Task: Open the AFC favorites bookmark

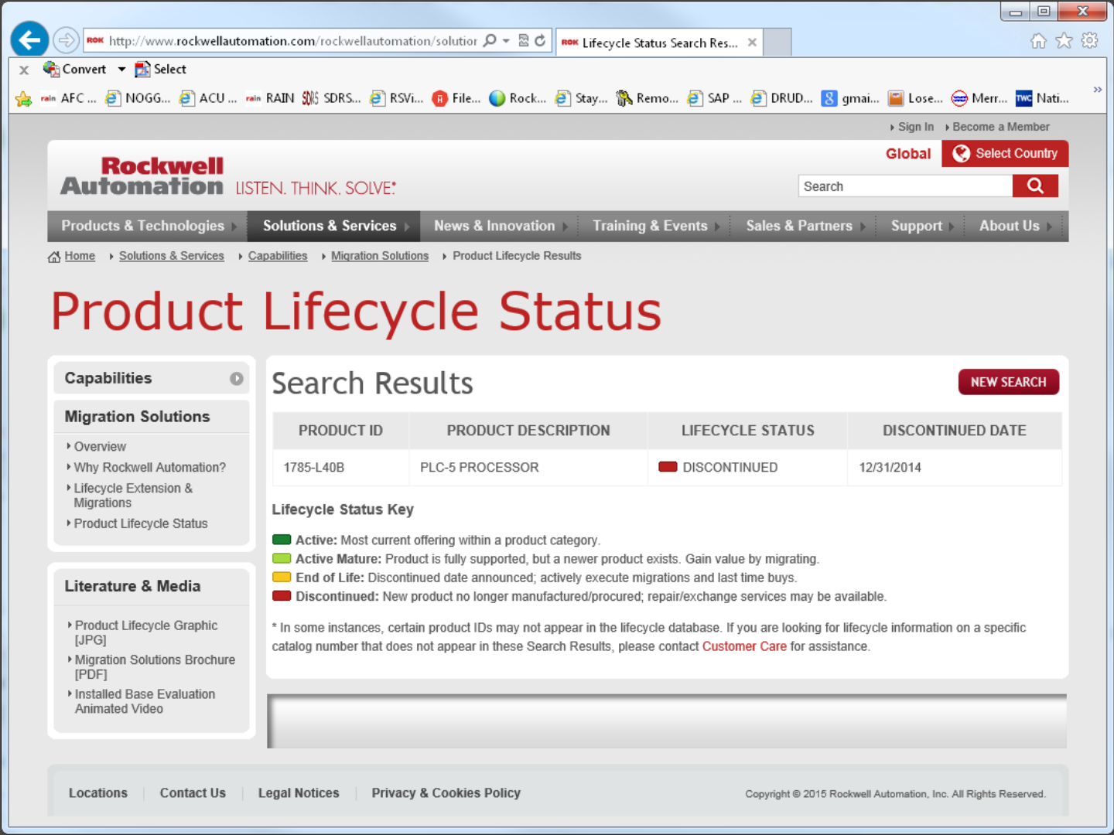Action: pyautogui.click(x=68, y=98)
